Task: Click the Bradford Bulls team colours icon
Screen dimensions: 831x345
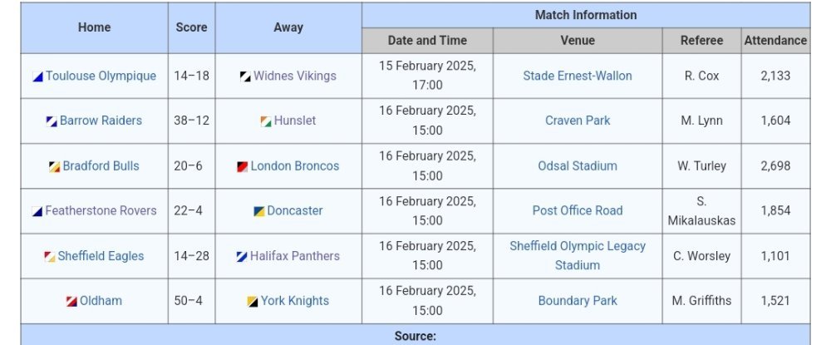Action: tap(55, 167)
